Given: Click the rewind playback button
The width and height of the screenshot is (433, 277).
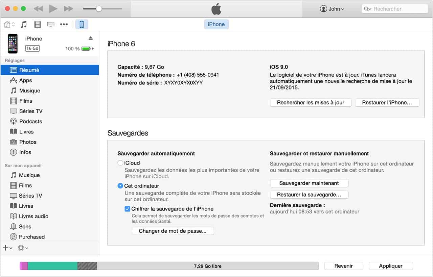Looking at the screenshot, I should pyautogui.click(x=39, y=9).
